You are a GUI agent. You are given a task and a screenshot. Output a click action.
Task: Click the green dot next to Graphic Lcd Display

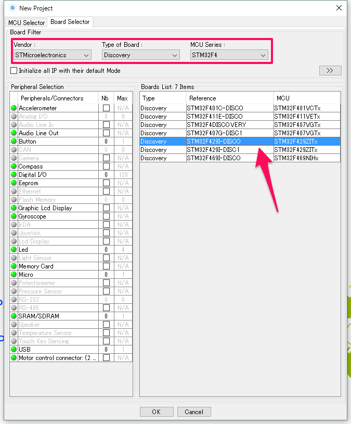14,208
